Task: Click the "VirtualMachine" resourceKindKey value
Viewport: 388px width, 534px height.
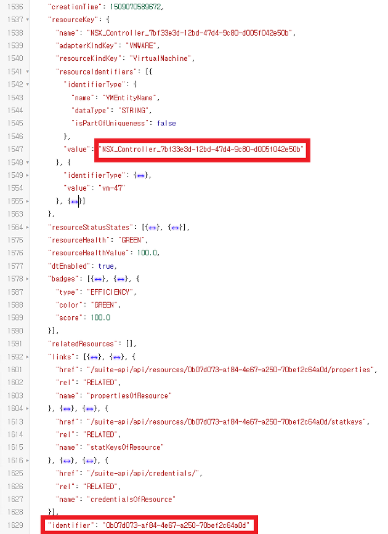Action: (x=160, y=58)
